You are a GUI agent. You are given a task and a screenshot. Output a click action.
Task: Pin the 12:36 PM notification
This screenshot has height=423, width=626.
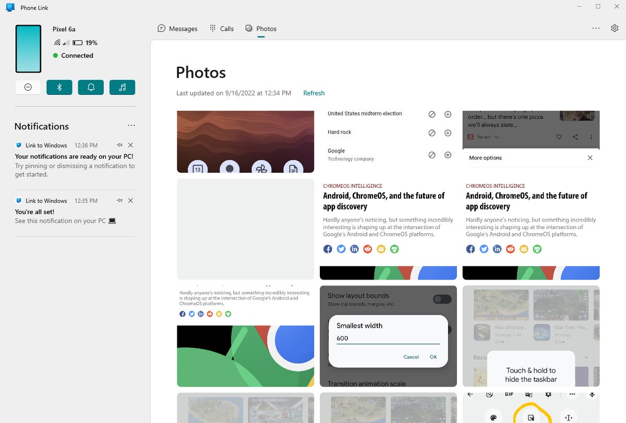pos(119,145)
